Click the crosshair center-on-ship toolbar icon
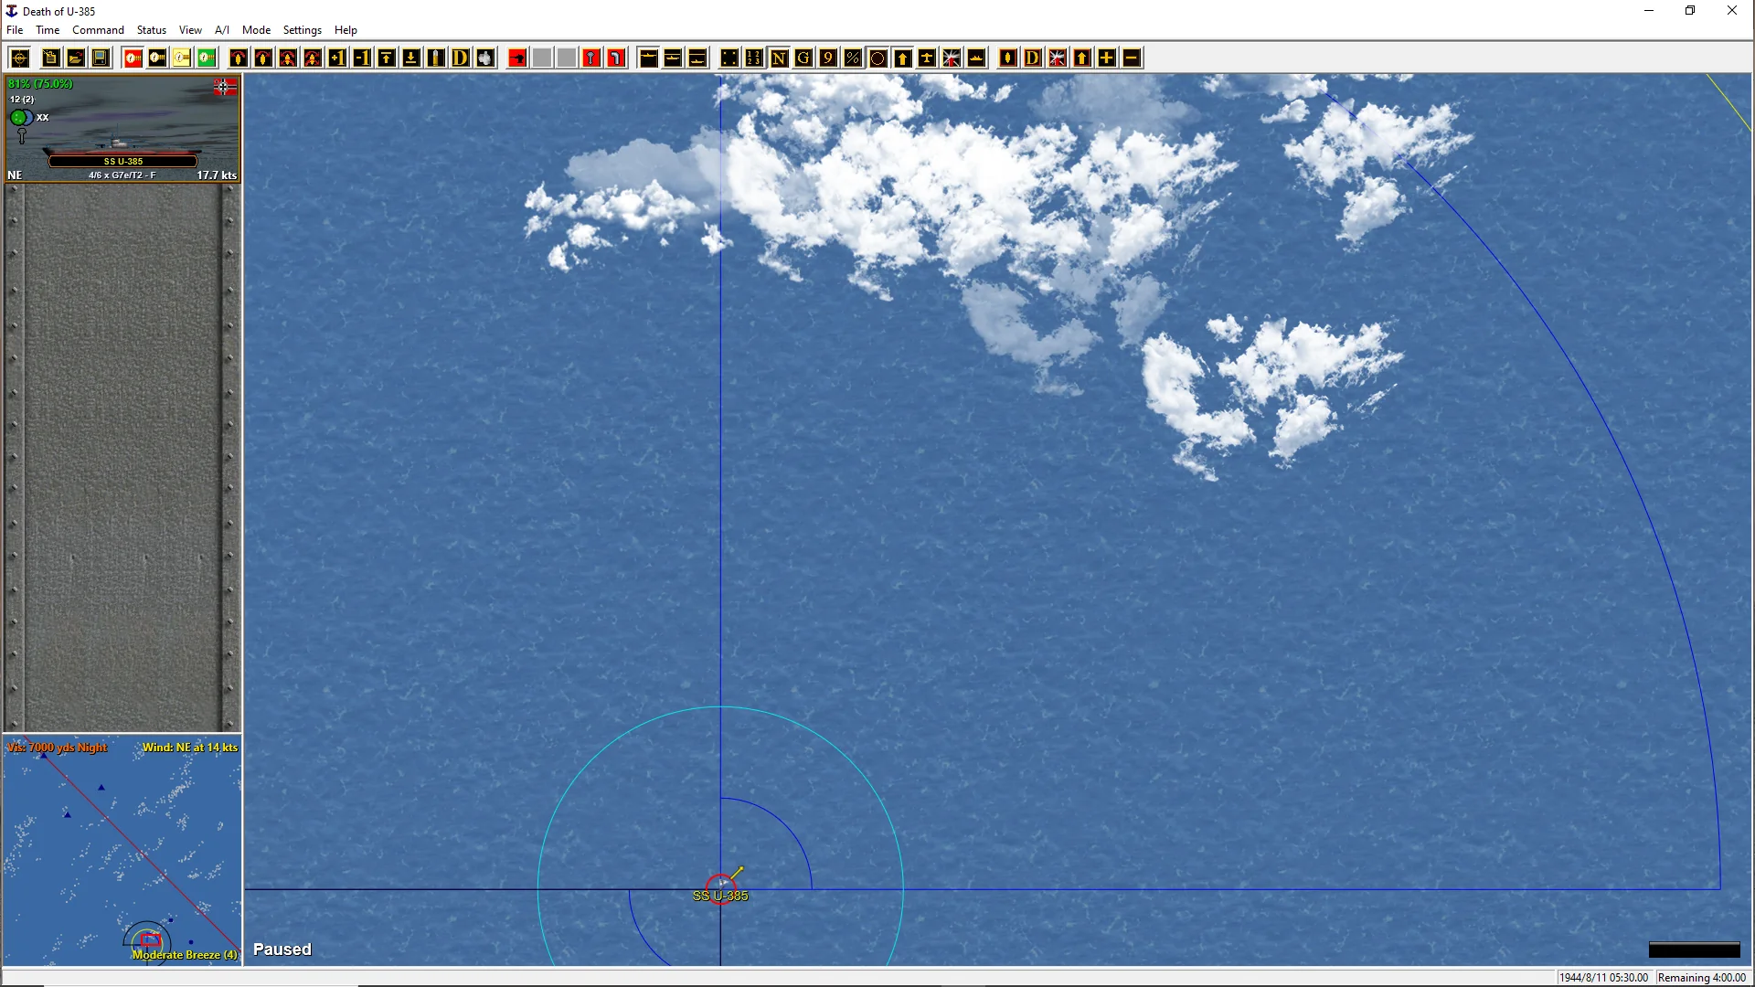1755x987 pixels. pyautogui.click(x=20, y=58)
